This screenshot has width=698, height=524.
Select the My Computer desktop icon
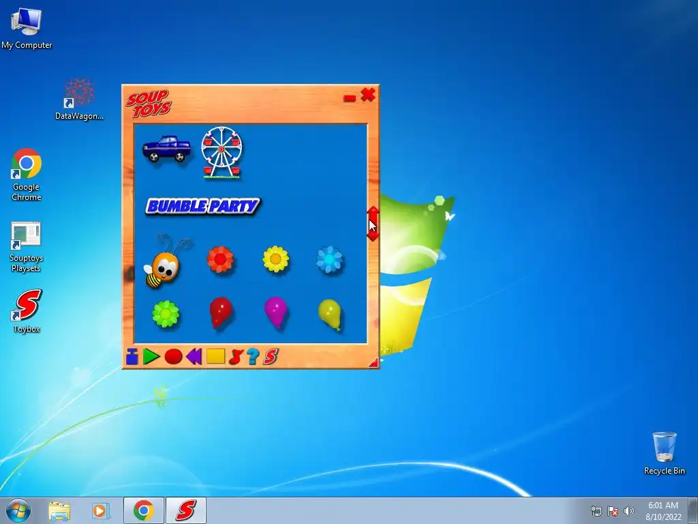click(x=27, y=27)
